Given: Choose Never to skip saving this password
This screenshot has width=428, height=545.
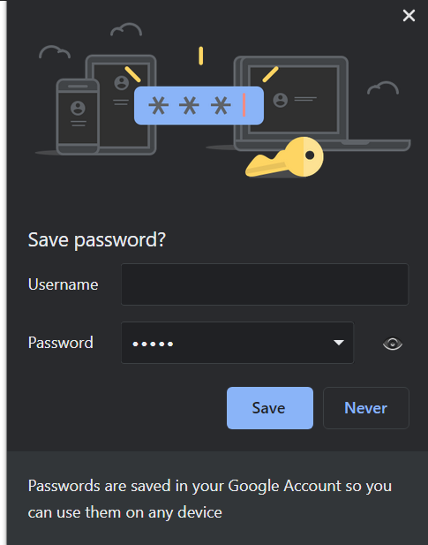Looking at the screenshot, I should click(366, 408).
